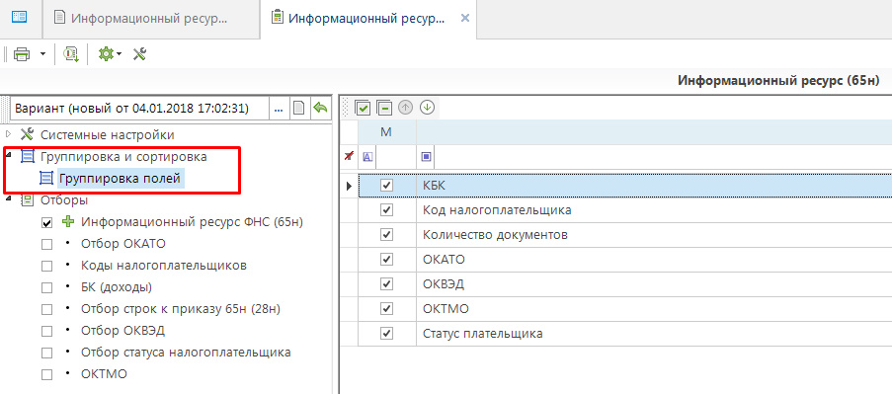892x394 pixels.
Task: Select Информационный ресурс ФНС (65н) label
Action: click(192, 222)
